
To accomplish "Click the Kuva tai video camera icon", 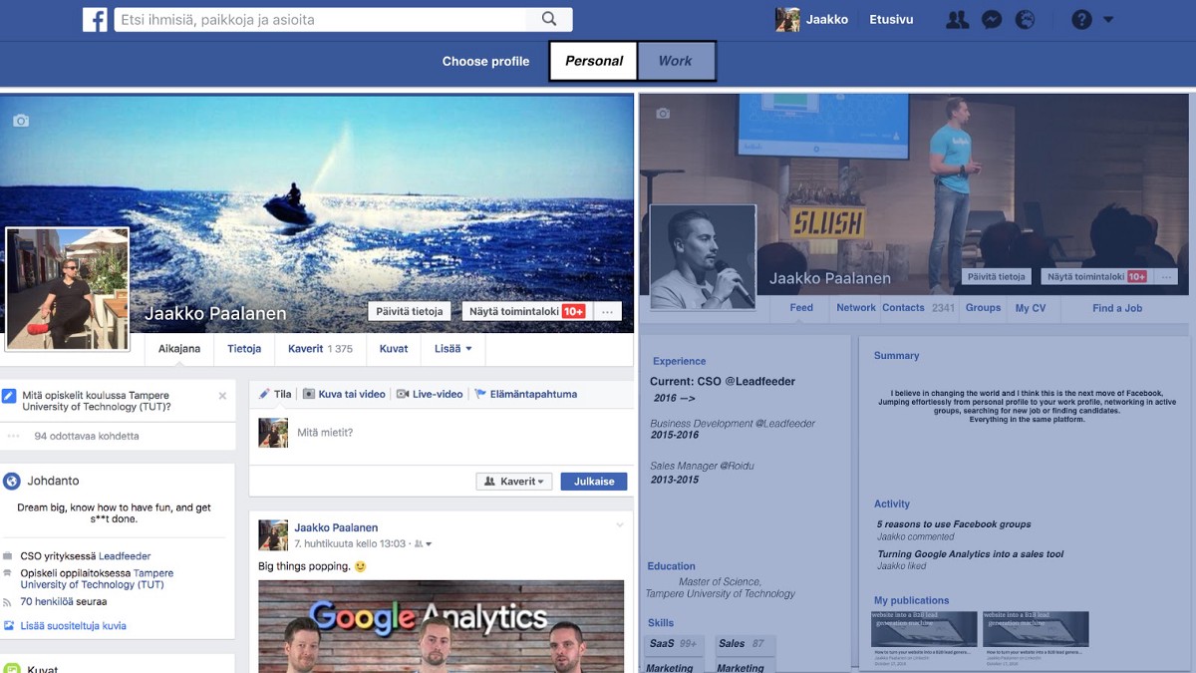I will [x=309, y=394].
